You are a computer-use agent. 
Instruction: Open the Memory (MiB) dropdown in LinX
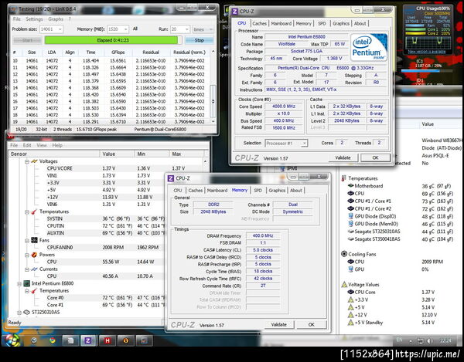pyautogui.click(x=126, y=29)
